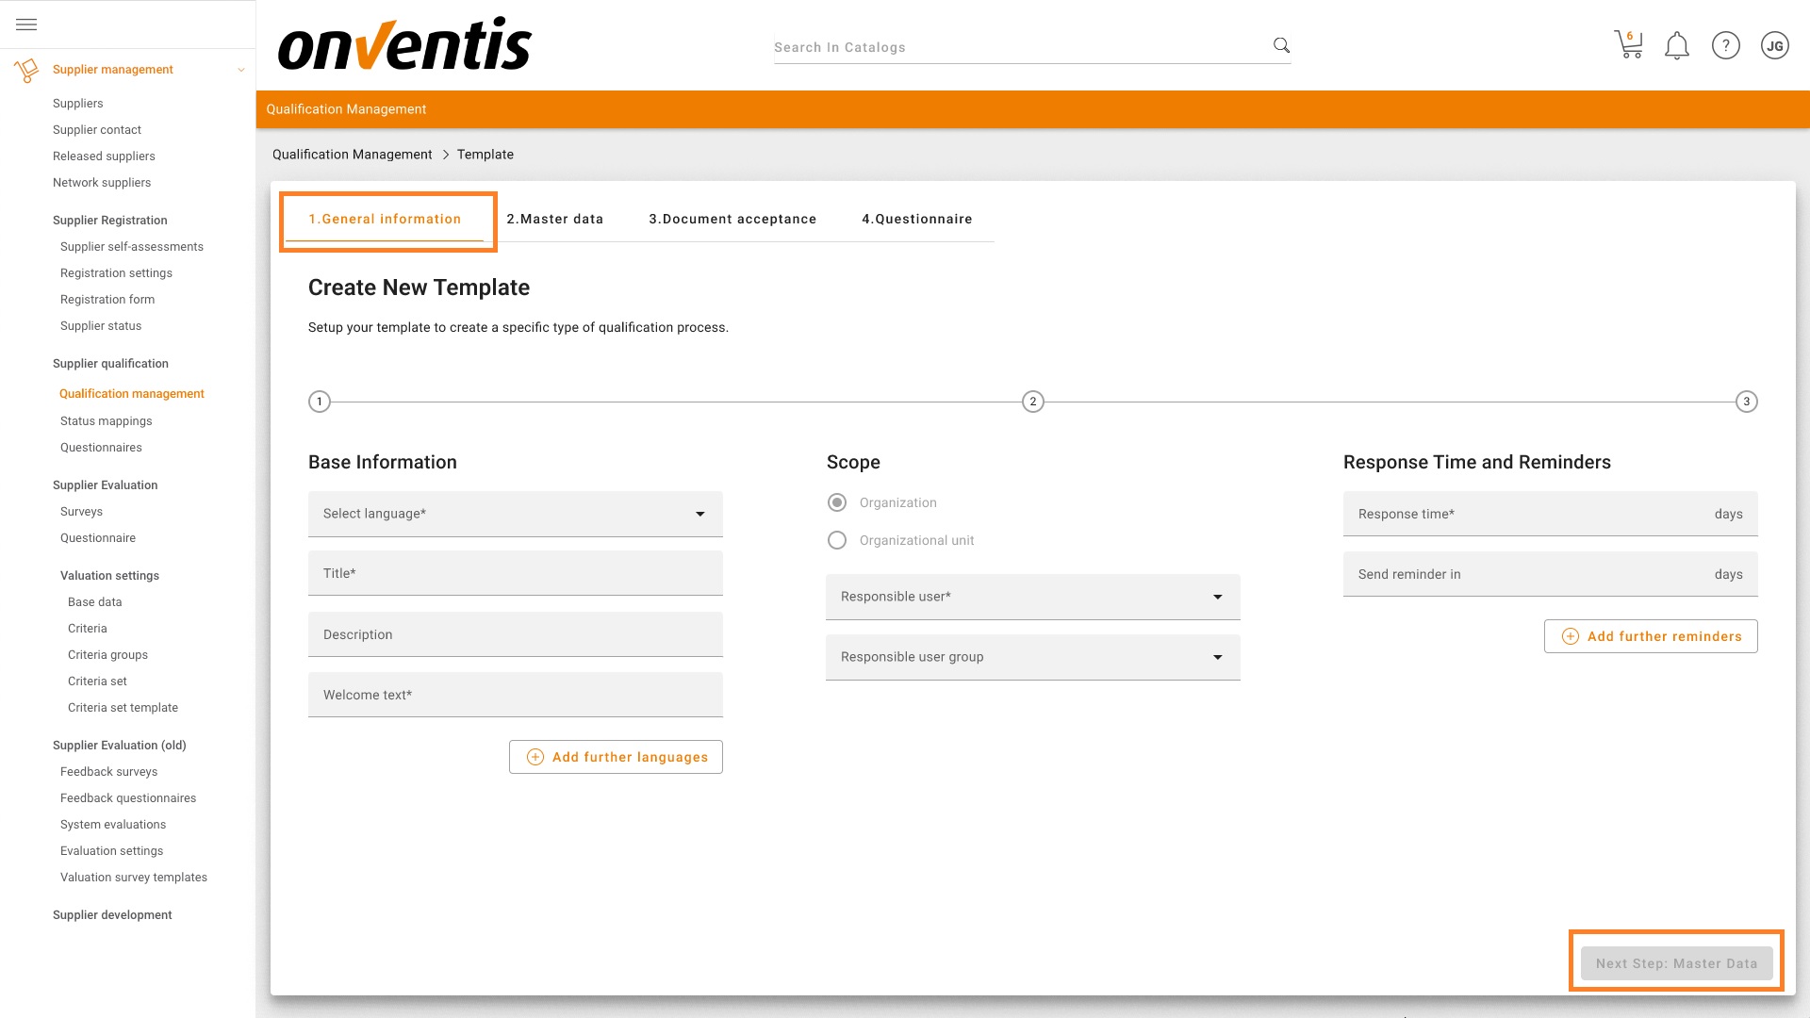Screen dimensions: 1810x1018
Task: Click the Supplier management cart icon
Action: pyautogui.click(x=26, y=70)
